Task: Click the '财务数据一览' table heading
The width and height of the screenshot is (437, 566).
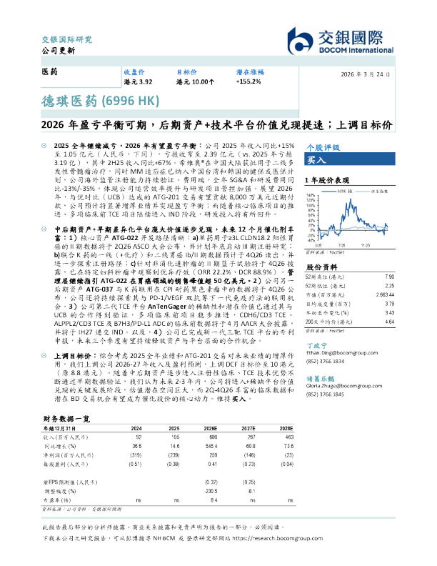Action: pos(65,417)
